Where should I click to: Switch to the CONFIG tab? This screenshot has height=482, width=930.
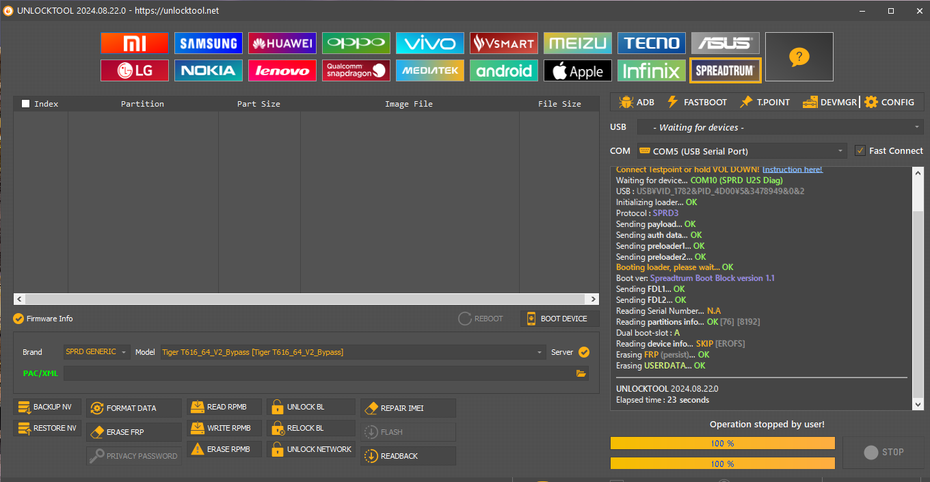889,102
